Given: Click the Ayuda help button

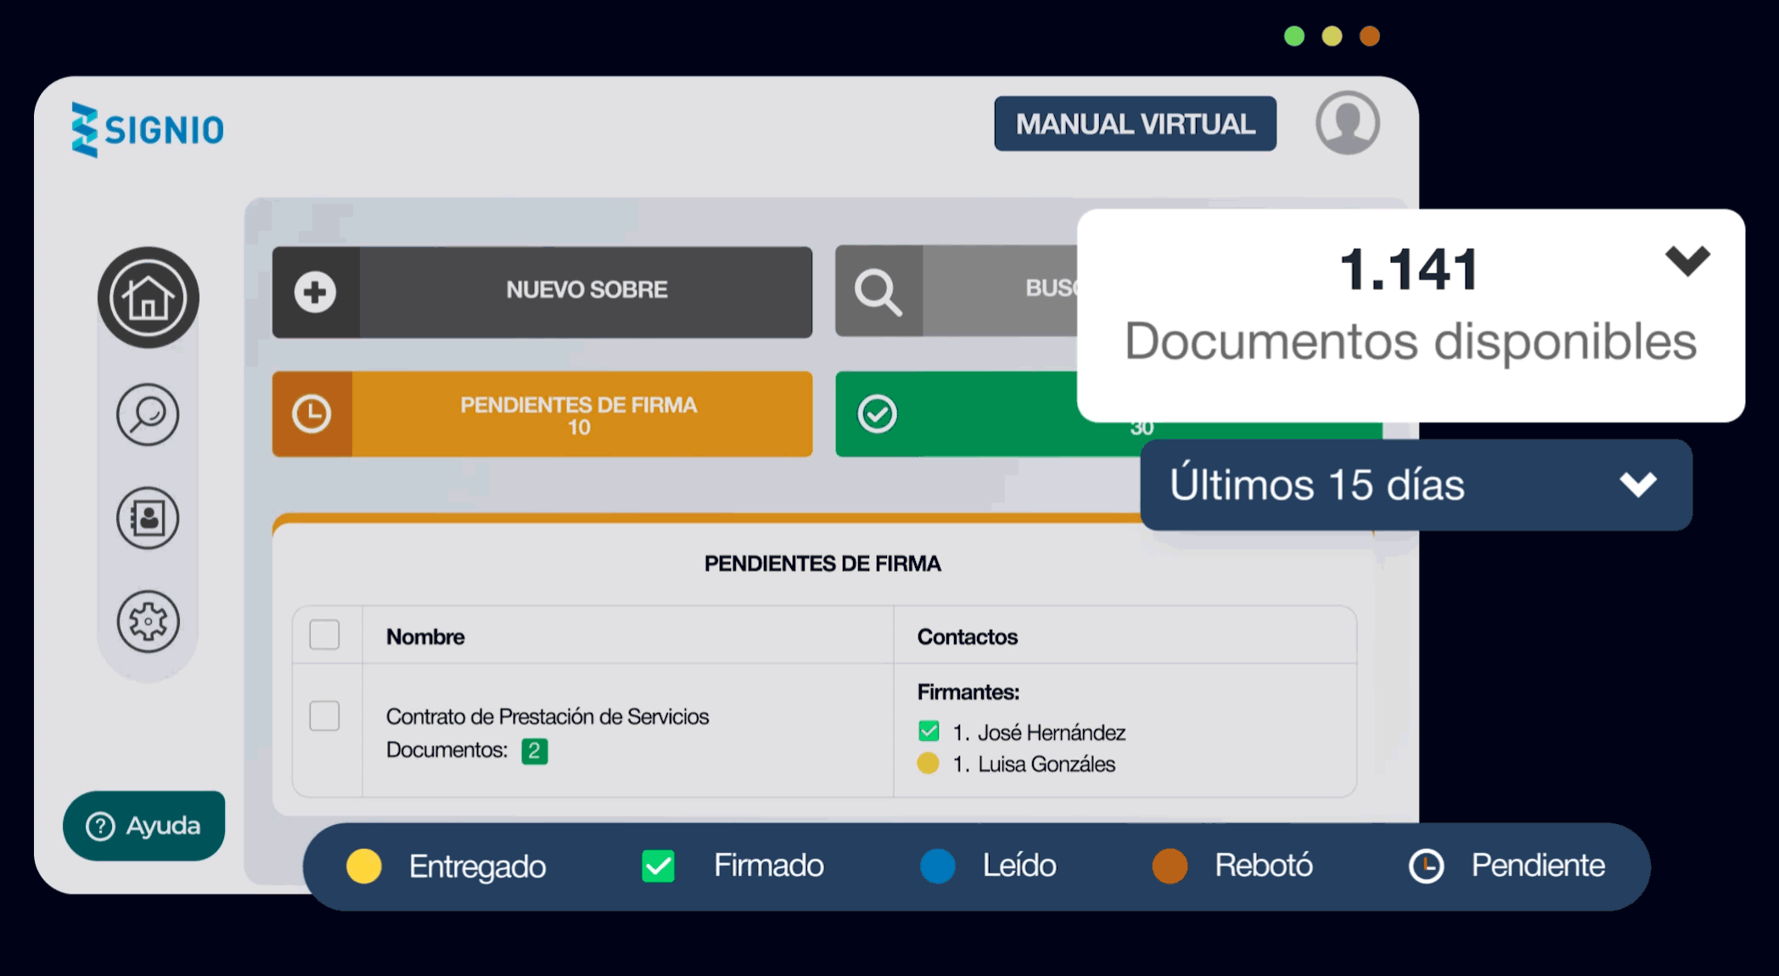Looking at the screenshot, I should pyautogui.click(x=143, y=826).
